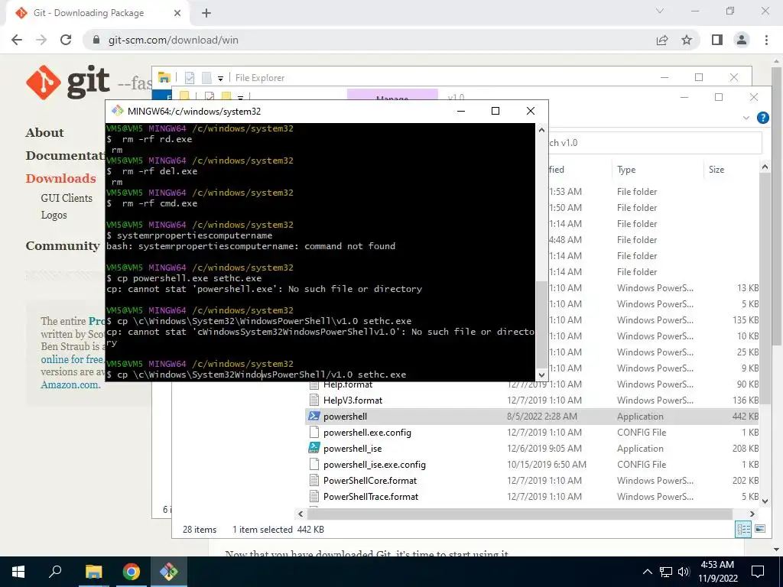Select PowerShellTrace.format file
783x587 pixels.
(532, 497)
